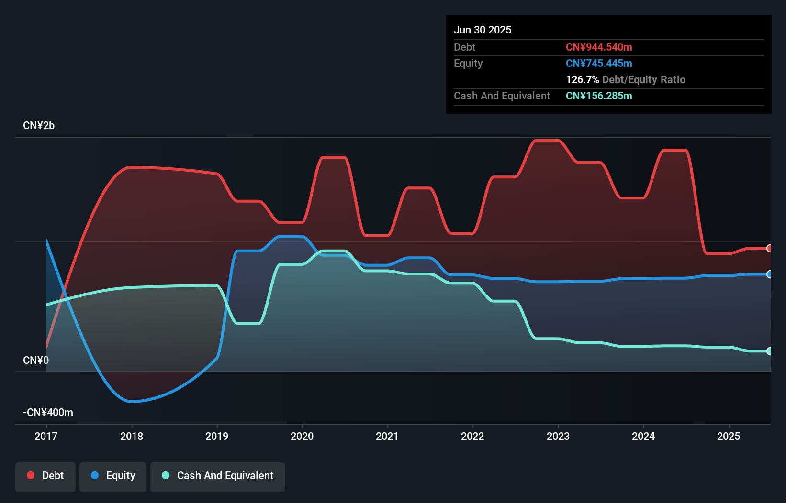Click the red Debt legend dot
The image size is (786, 503).
[x=31, y=475]
